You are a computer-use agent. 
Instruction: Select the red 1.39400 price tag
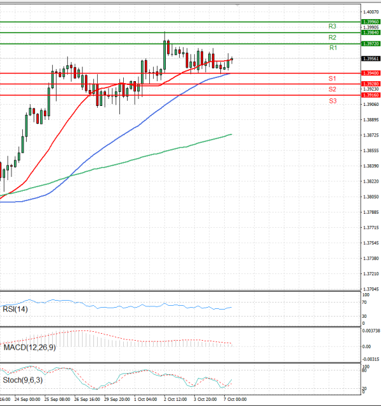(x=371, y=74)
